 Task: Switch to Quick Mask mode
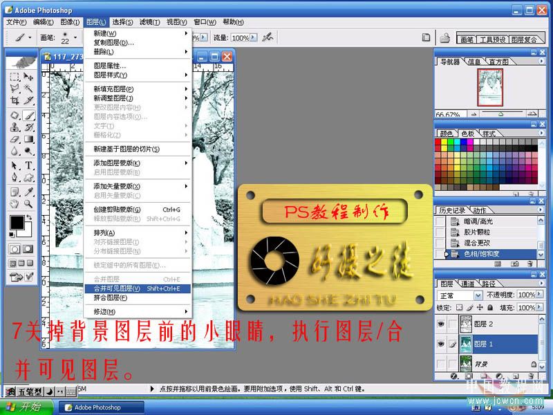tap(28, 249)
